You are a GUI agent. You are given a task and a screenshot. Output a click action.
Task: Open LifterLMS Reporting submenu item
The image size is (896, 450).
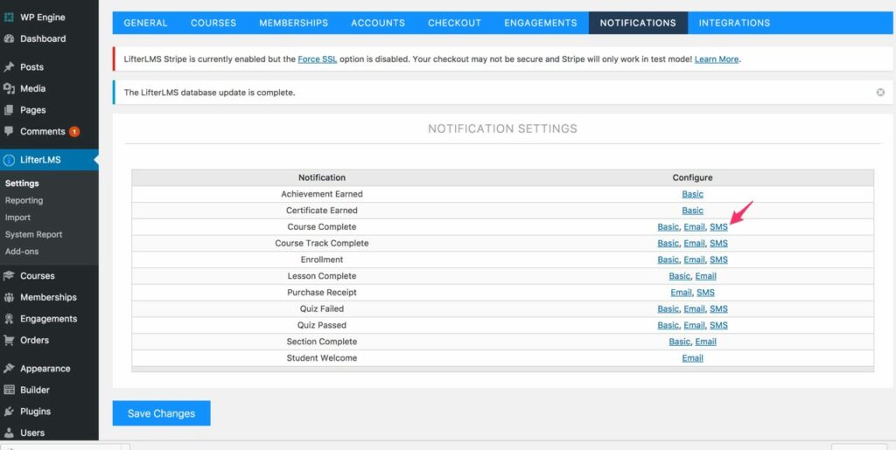coord(24,201)
